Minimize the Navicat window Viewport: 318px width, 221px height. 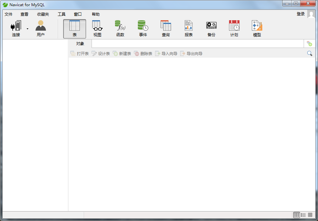287,3
